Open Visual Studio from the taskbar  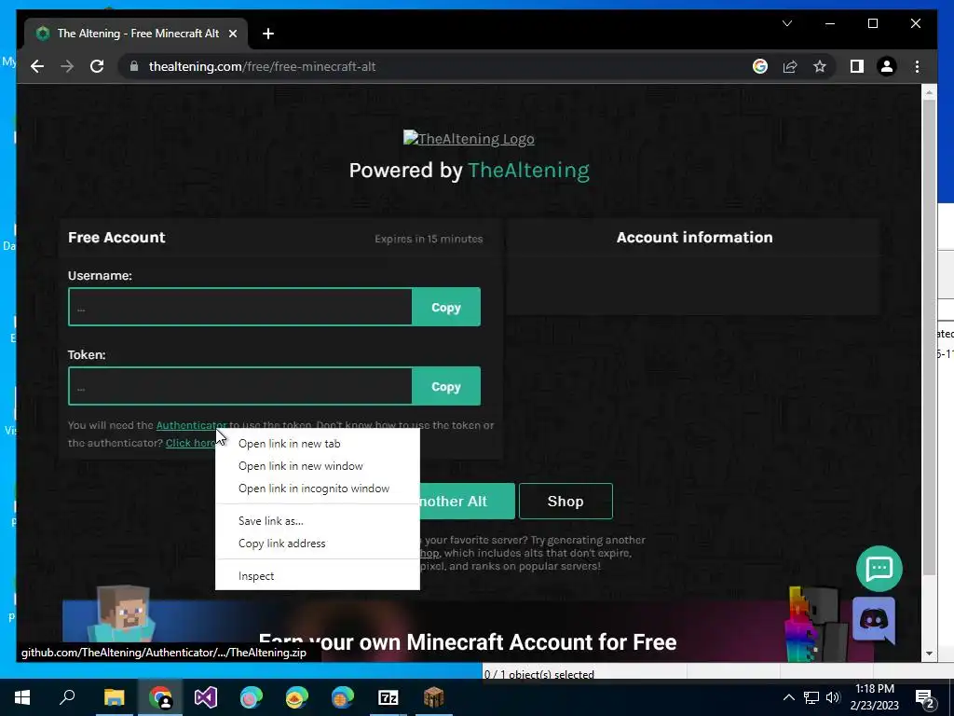coord(206,697)
